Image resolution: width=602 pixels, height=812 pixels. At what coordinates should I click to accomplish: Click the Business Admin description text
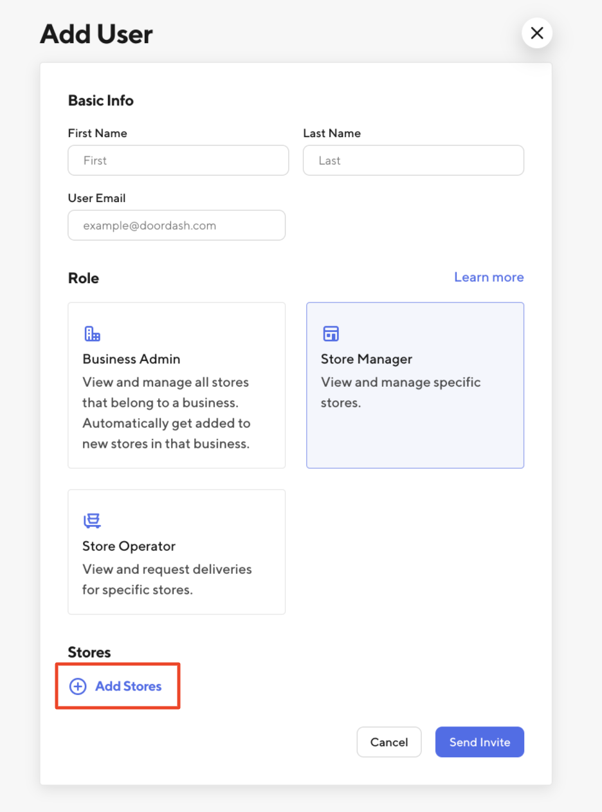pyautogui.click(x=166, y=413)
